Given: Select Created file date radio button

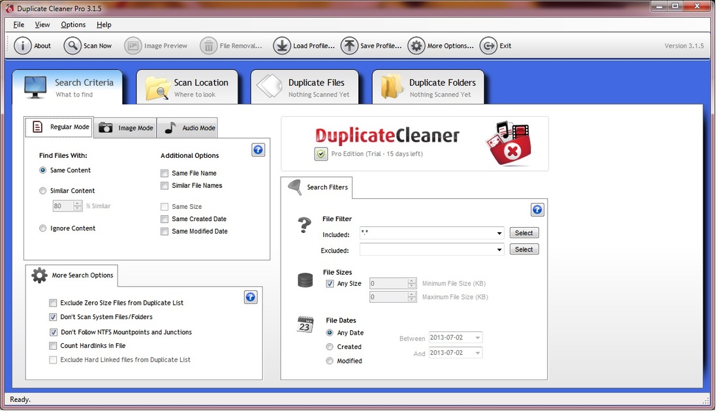Looking at the screenshot, I should click(x=330, y=347).
